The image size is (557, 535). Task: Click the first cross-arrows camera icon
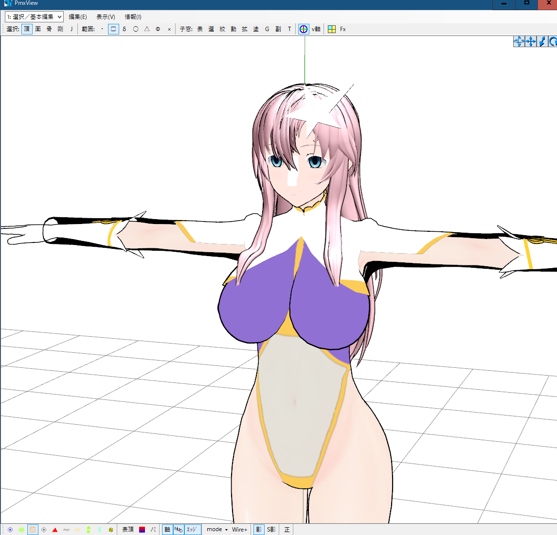[519, 41]
